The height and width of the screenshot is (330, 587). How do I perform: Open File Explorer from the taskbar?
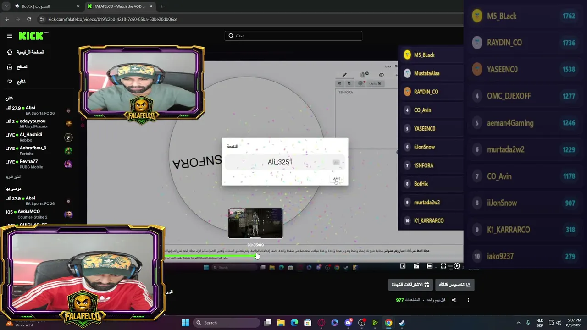point(281,323)
